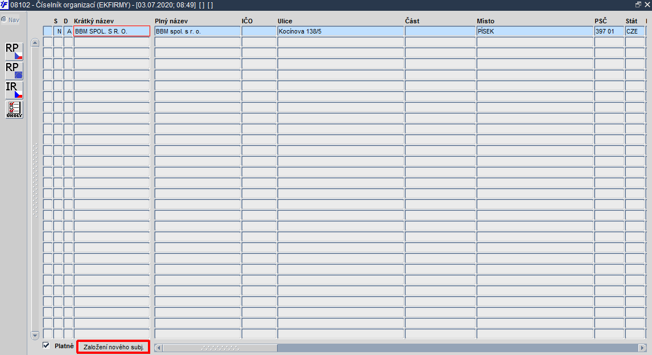Click the Místo column header
652x355 pixels.
(x=486, y=21)
